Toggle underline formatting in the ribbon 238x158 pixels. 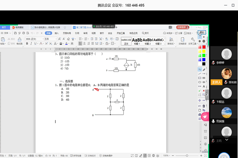tap(35, 44)
